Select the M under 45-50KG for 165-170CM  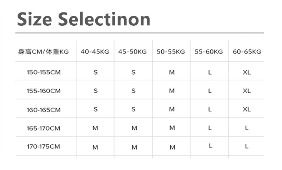(134, 128)
